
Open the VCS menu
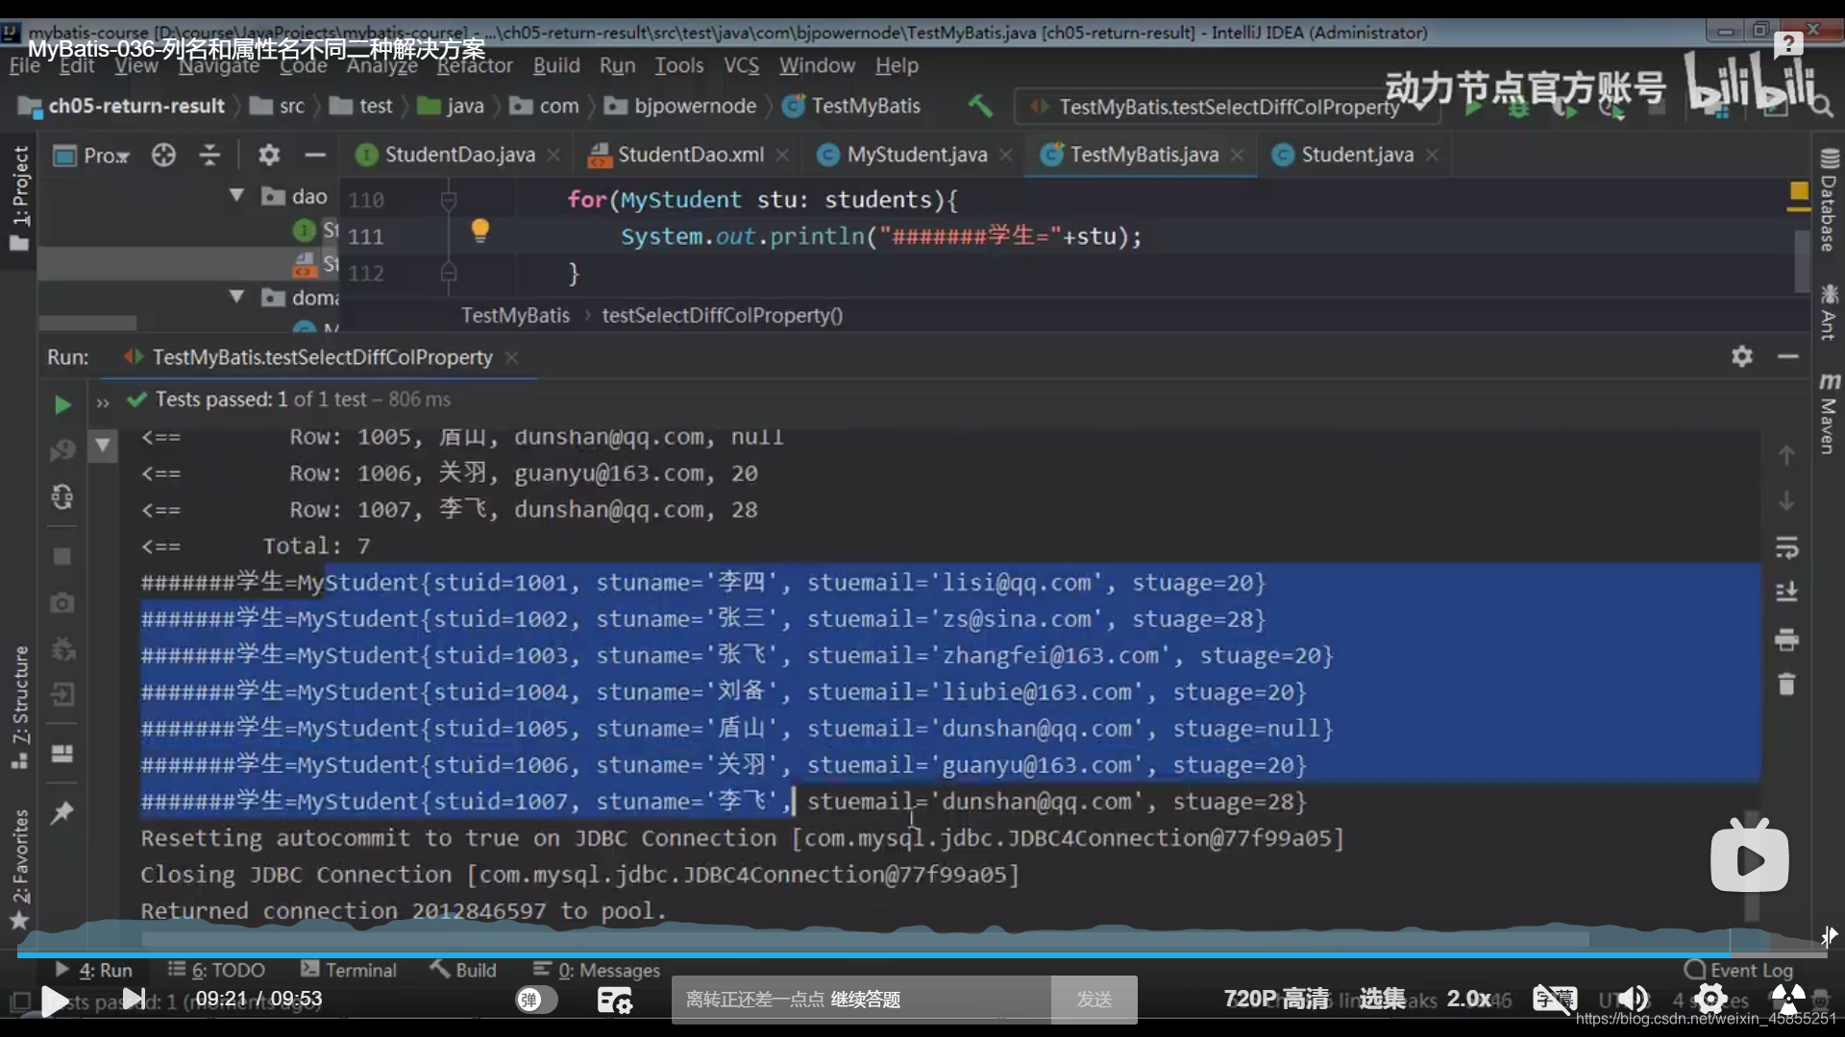[x=741, y=66]
